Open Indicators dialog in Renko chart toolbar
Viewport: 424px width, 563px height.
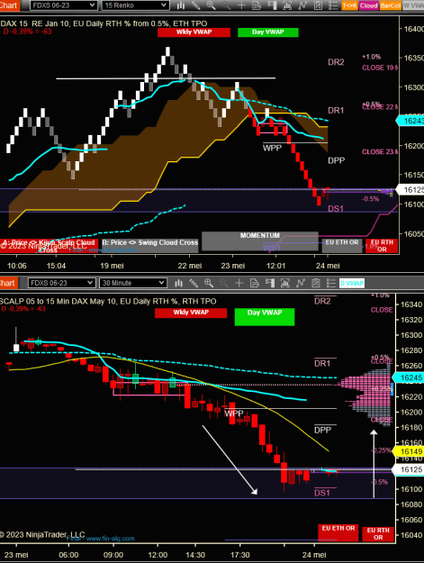302,5
